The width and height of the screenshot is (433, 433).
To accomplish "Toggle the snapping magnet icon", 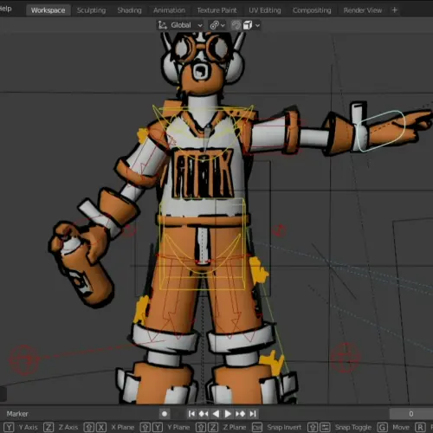I will pos(236,25).
